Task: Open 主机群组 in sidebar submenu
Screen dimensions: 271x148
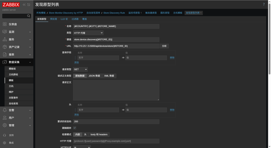Action: point(19,74)
